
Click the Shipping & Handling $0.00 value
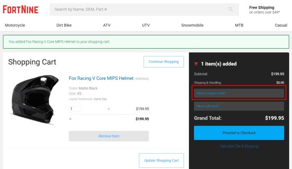(x=280, y=83)
